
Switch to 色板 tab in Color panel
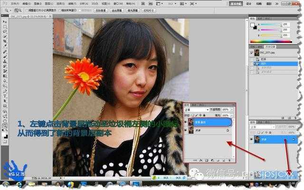[x=260, y=19]
